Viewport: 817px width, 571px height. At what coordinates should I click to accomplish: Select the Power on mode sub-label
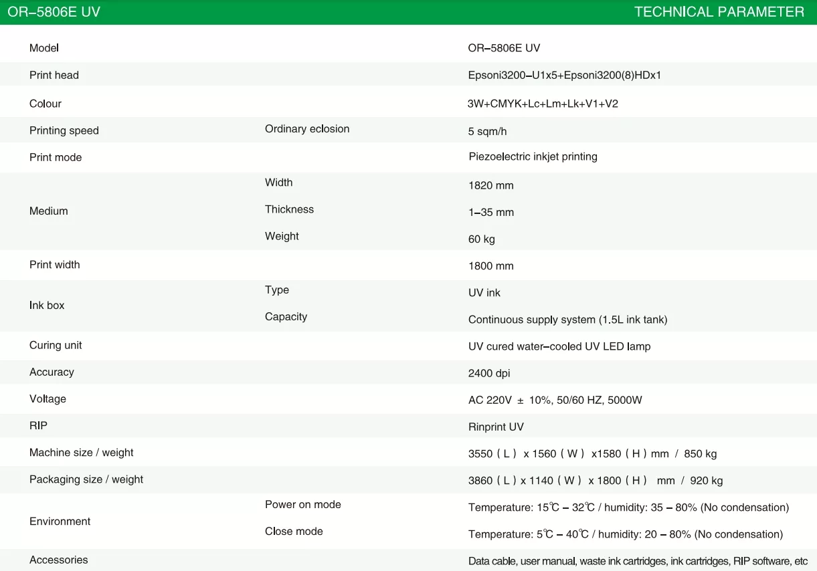(302, 505)
